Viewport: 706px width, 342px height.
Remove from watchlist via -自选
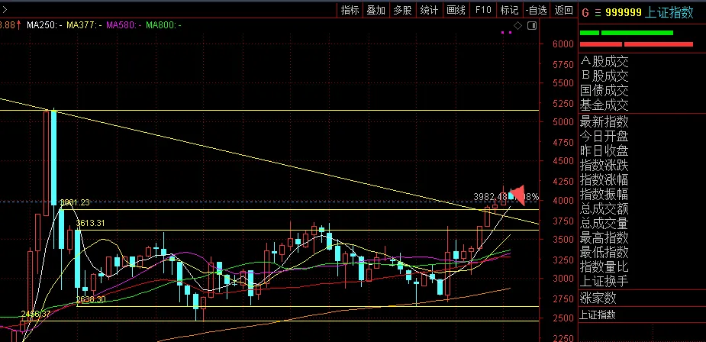(x=537, y=10)
